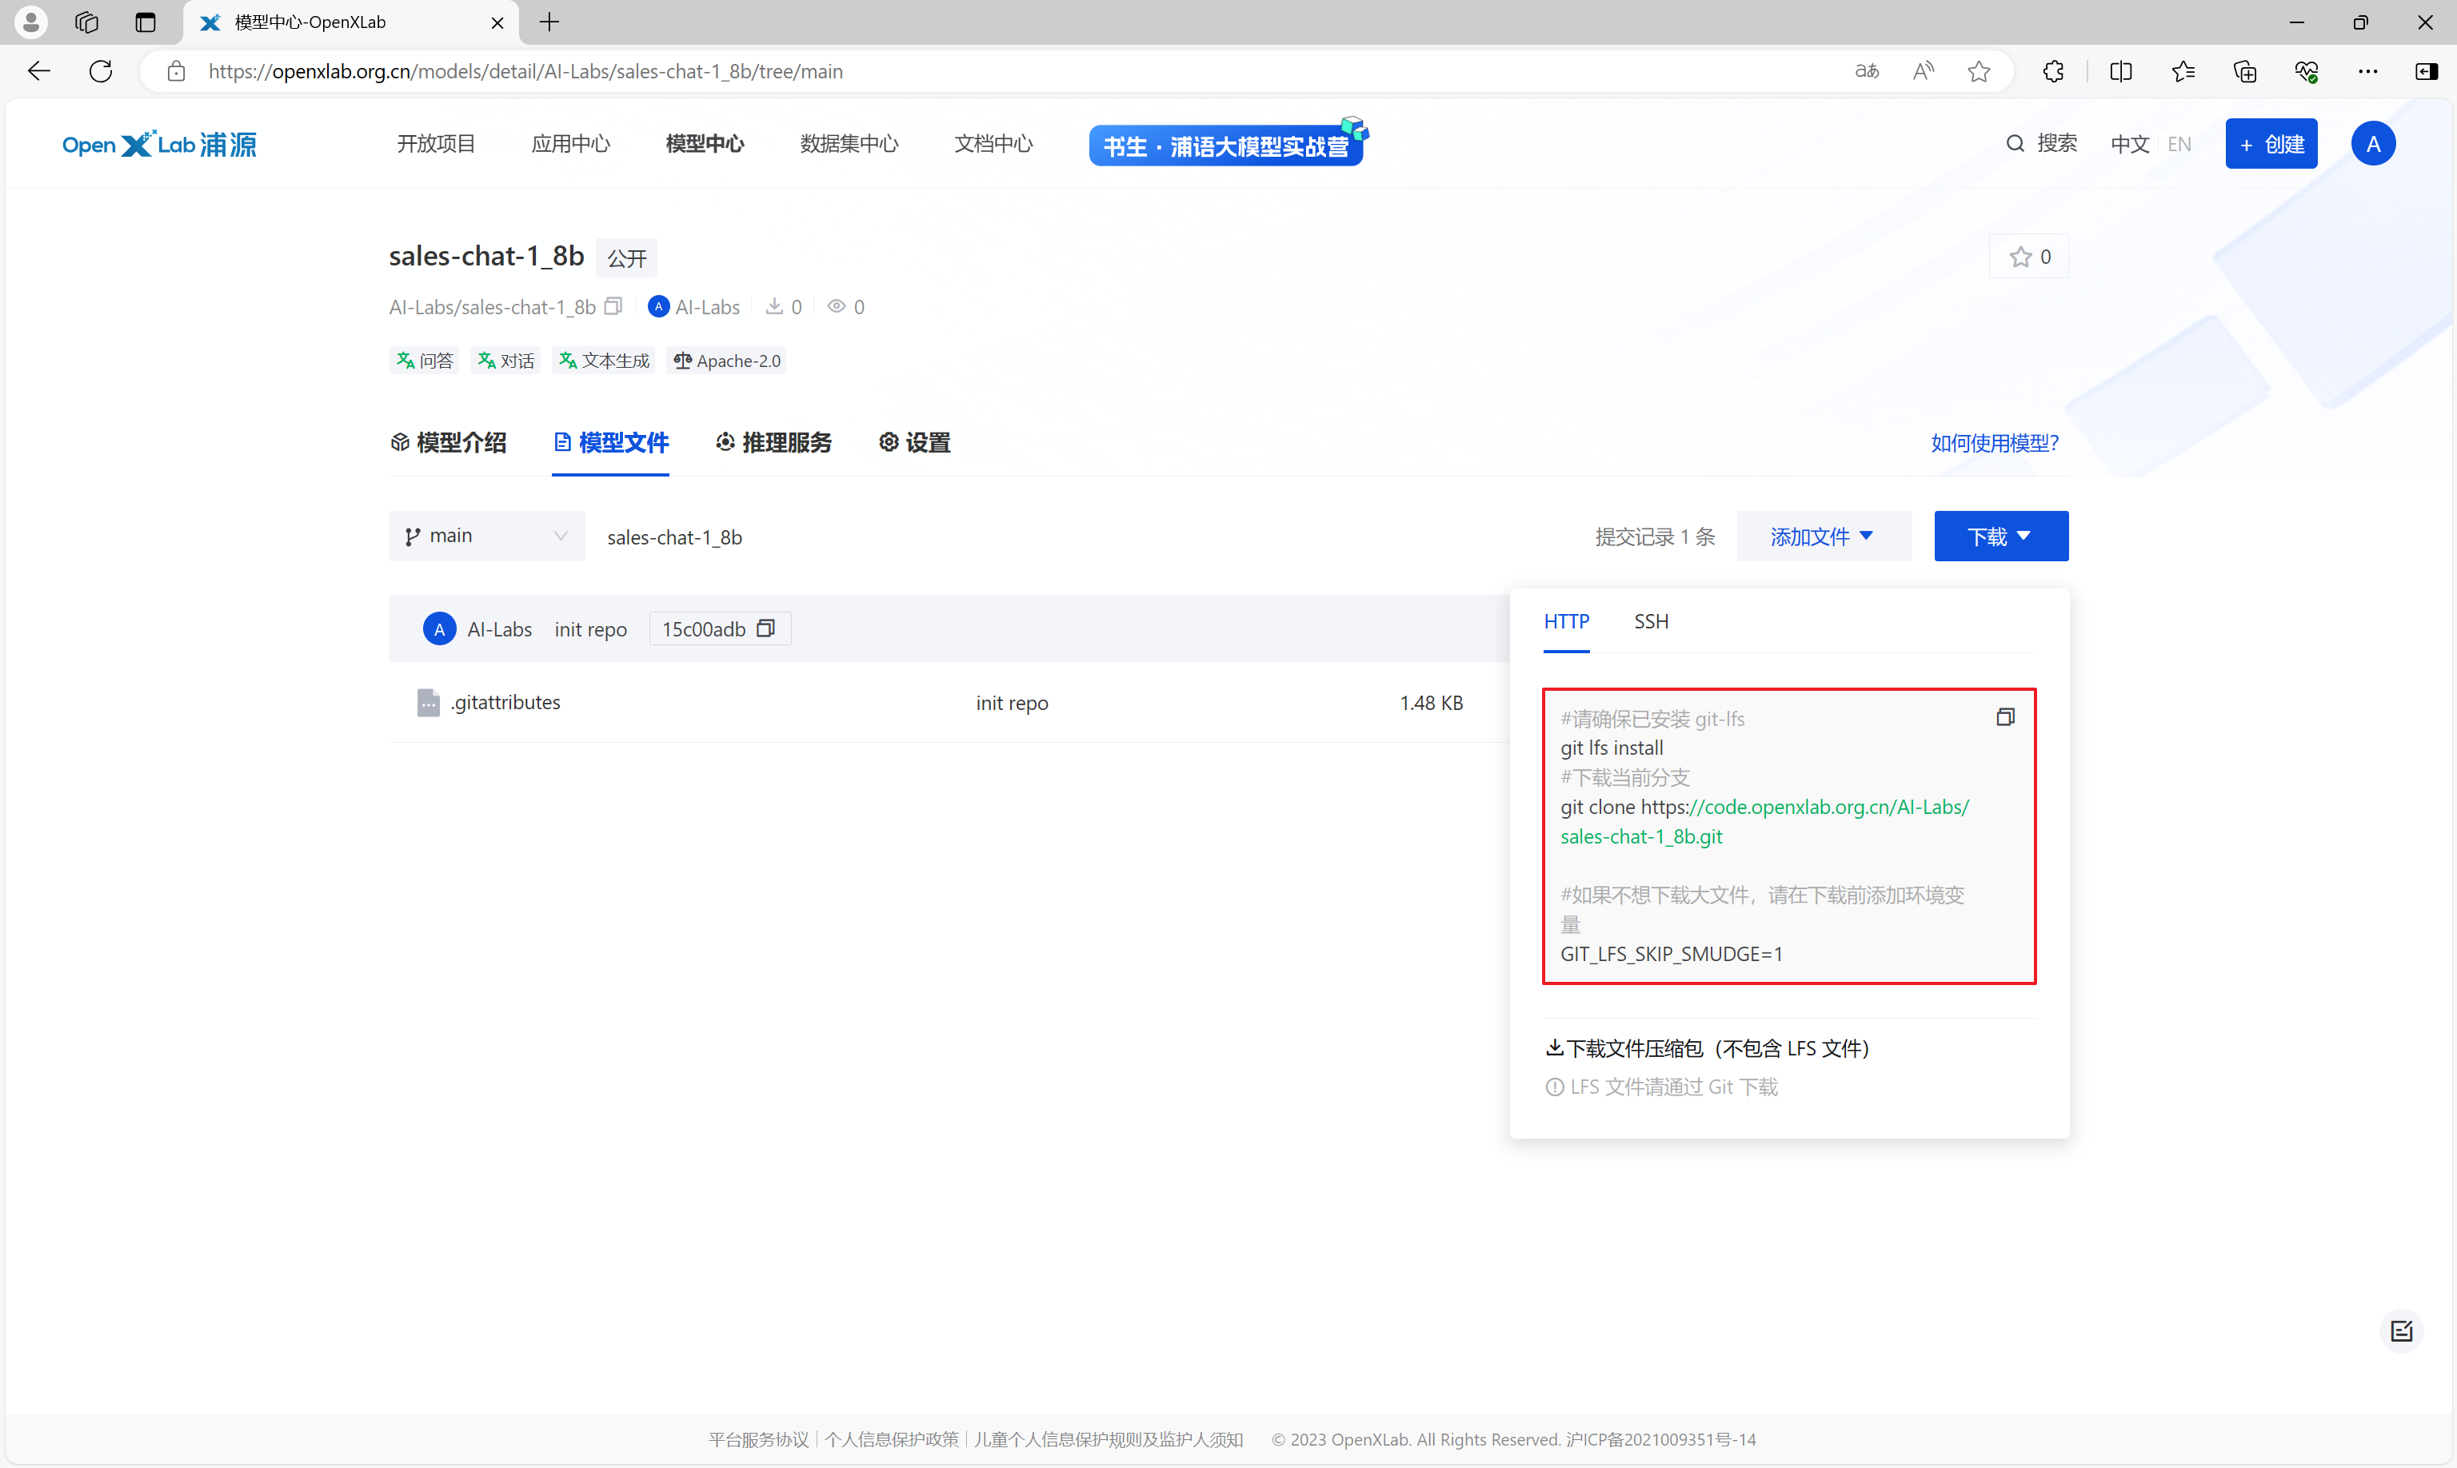Open browser extensions
Screen dimensions: 2457x1468
2054,71
